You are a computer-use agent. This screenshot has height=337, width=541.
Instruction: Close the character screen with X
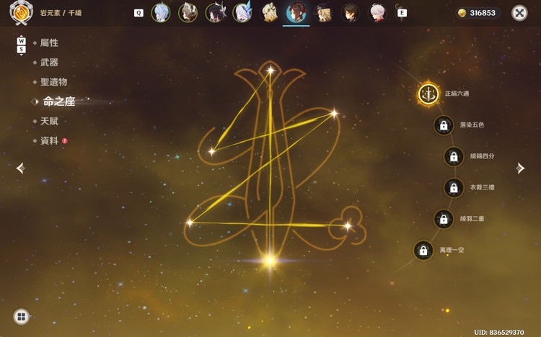pyautogui.click(x=519, y=13)
